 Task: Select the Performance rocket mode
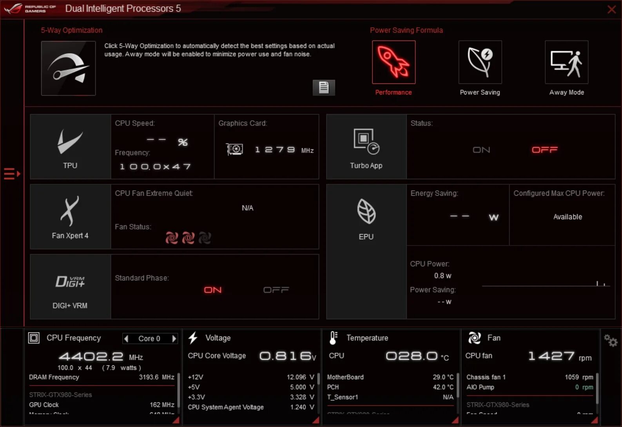click(x=394, y=62)
